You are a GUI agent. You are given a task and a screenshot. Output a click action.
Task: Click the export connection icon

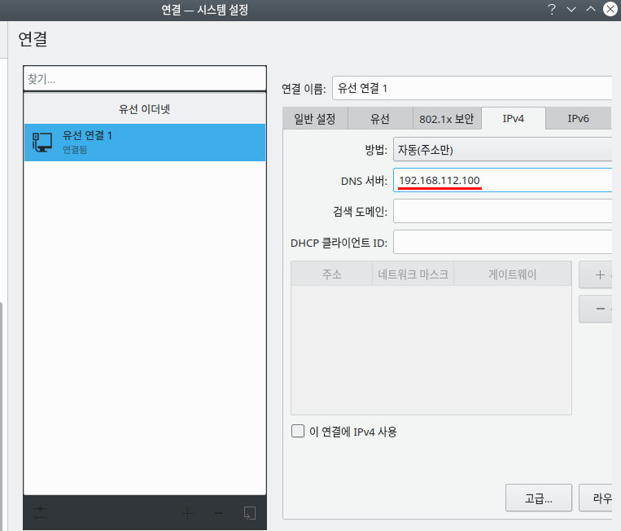coord(250,513)
